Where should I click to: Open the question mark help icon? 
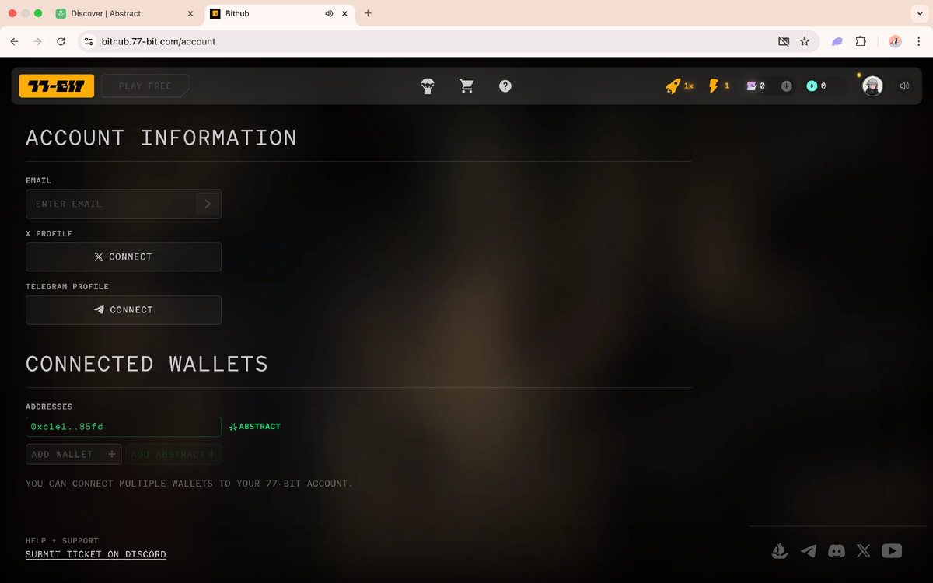(x=505, y=86)
